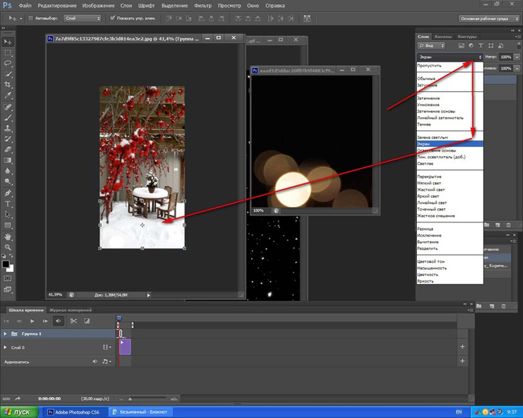Screen dimensions: 523x418
Task: Select the Rectangular Marquee tool
Action: click(7, 53)
